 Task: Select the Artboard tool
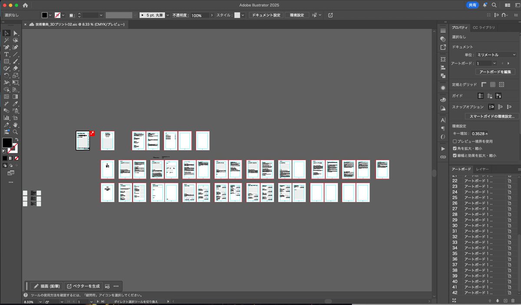pos(16,118)
